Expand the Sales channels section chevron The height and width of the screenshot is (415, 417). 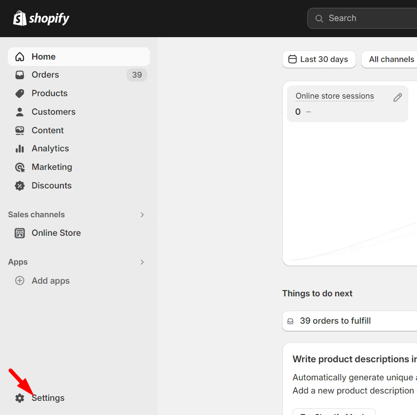pyautogui.click(x=142, y=215)
